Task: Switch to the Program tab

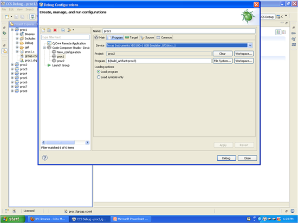Action: click(x=115, y=37)
